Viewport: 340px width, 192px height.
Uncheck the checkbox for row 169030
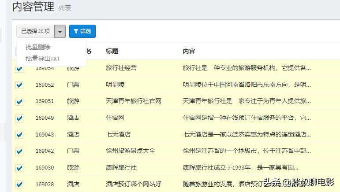click(x=19, y=168)
